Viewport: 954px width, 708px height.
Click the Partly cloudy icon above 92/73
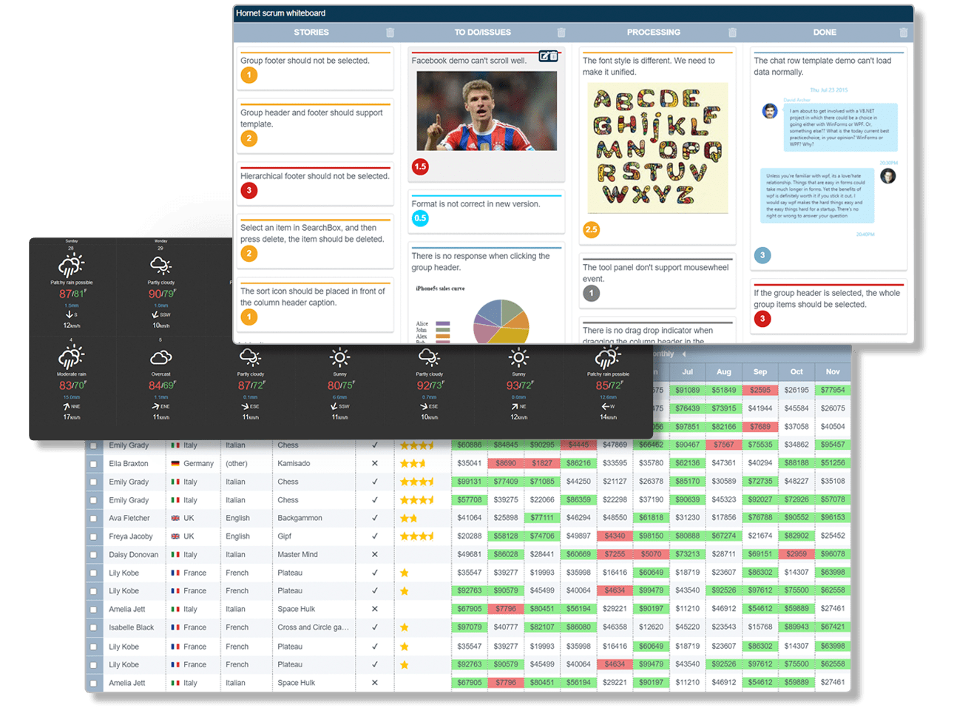429,358
